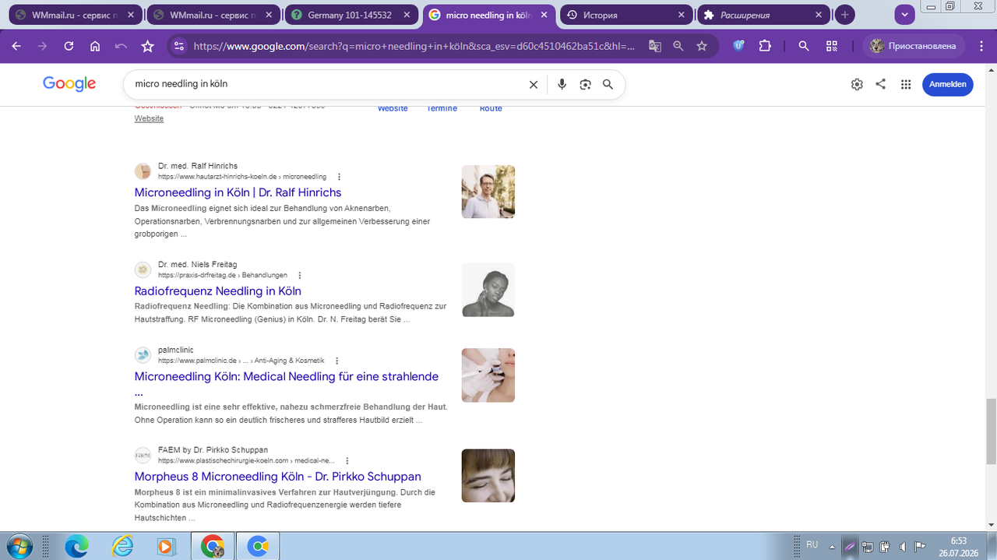Switch to the Germany 101-145532 tab
This screenshot has height=560, width=997.
(352, 15)
